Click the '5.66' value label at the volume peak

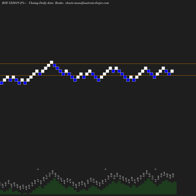point(53,172)
